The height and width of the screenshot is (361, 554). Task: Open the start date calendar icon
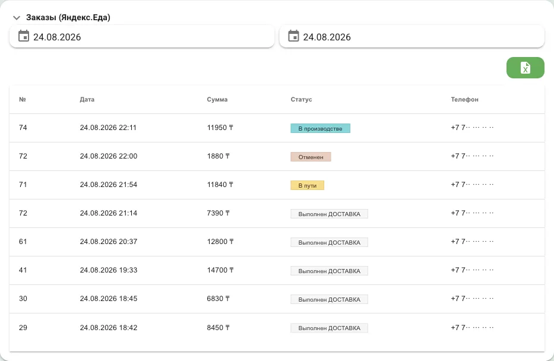(x=24, y=36)
